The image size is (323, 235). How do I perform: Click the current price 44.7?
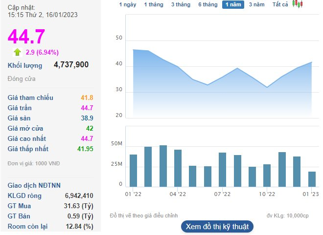[x=26, y=37]
